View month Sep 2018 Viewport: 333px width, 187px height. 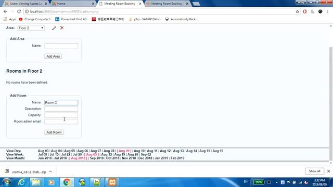[97, 158]
